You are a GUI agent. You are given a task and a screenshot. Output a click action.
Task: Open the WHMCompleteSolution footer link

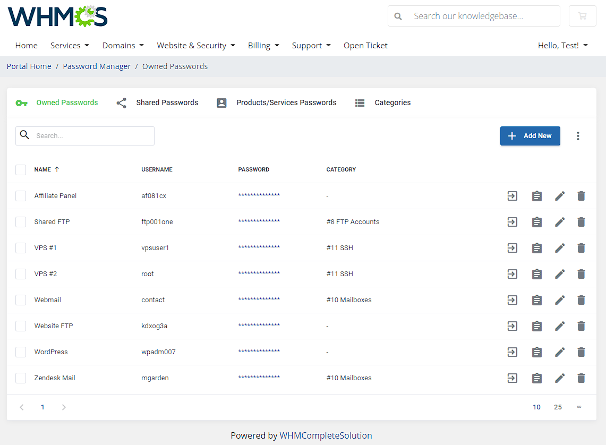(x=326, y=436)
